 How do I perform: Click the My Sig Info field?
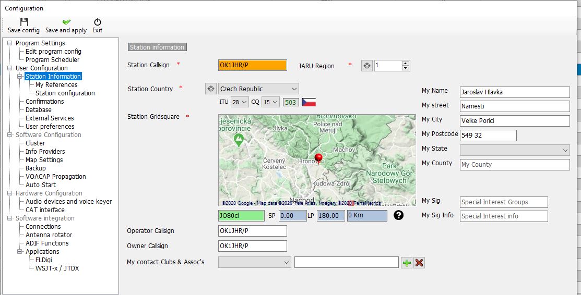504,216
